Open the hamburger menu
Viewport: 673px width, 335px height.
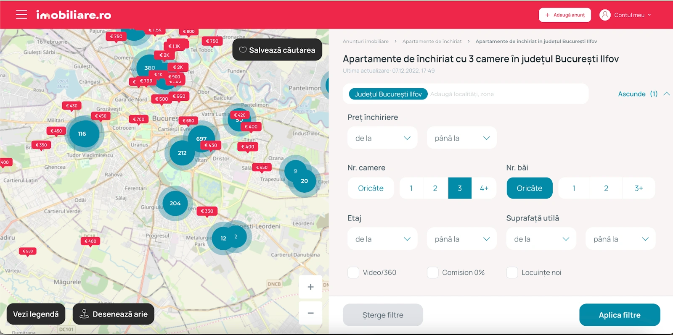tap(21, 15)
